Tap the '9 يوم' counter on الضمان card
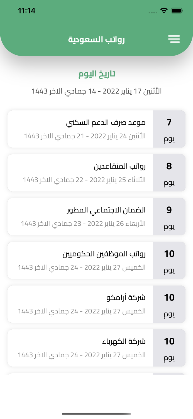The height and width of the screenshot is (419, 193). [169, 216]
